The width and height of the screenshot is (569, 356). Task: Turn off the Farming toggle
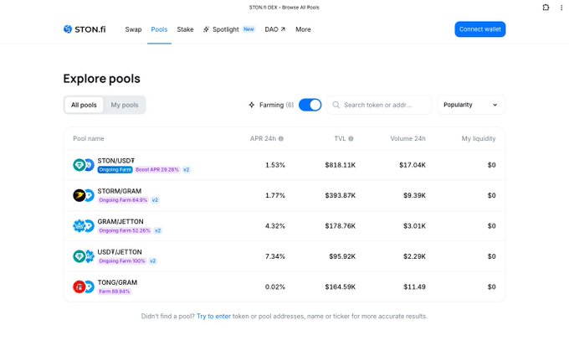click(x=310, y=105)
